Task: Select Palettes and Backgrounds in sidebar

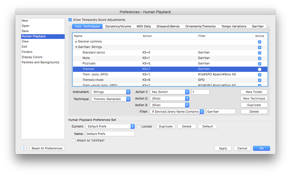Action: pyautogui.click(x=43, y=62)
